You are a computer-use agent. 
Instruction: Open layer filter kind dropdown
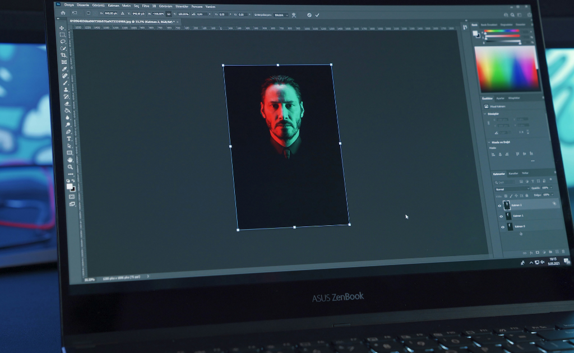tap(504, 182)
